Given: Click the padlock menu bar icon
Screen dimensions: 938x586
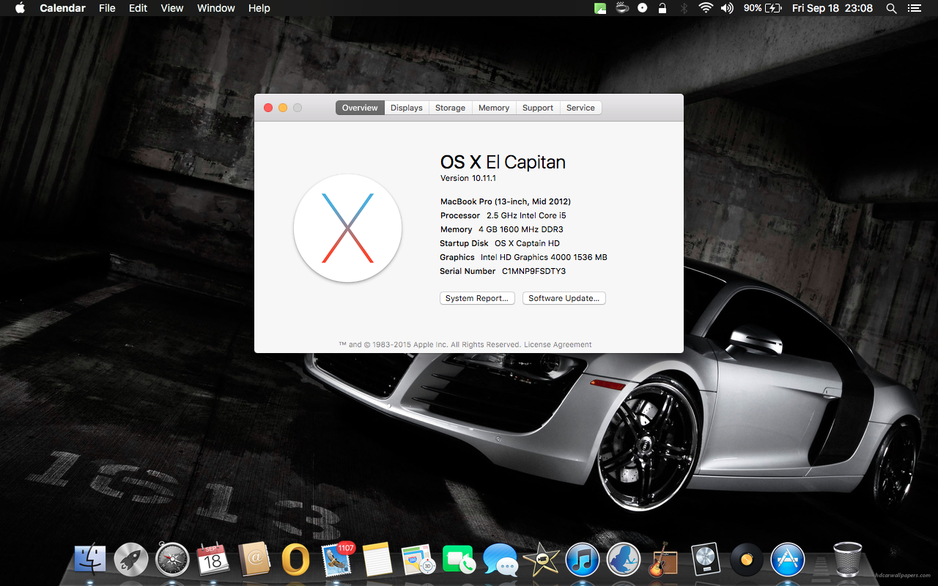Looking at the screenshot, I should click(x=662, y=8).
